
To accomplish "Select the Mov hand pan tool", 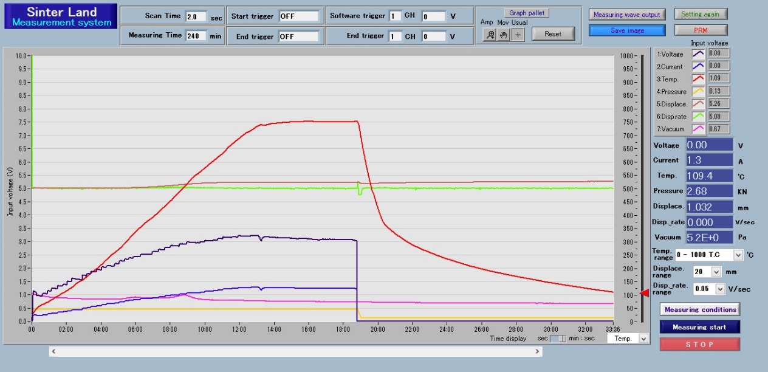I will 504,35.
